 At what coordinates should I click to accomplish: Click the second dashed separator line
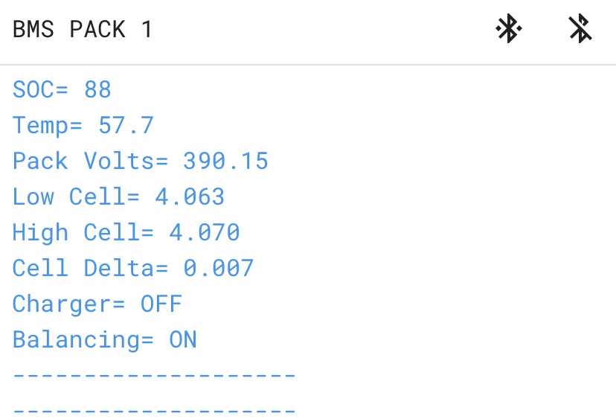pos(154,410)
